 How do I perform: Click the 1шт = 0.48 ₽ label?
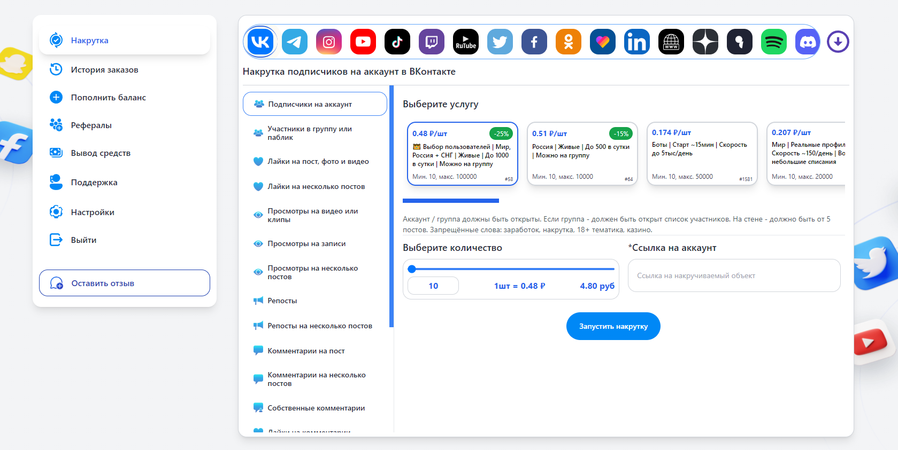pyautogui.click(x=520, y=286)
